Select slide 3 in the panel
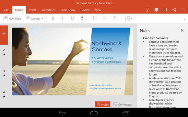Screen dimensions: 188x117 (4, 73)
